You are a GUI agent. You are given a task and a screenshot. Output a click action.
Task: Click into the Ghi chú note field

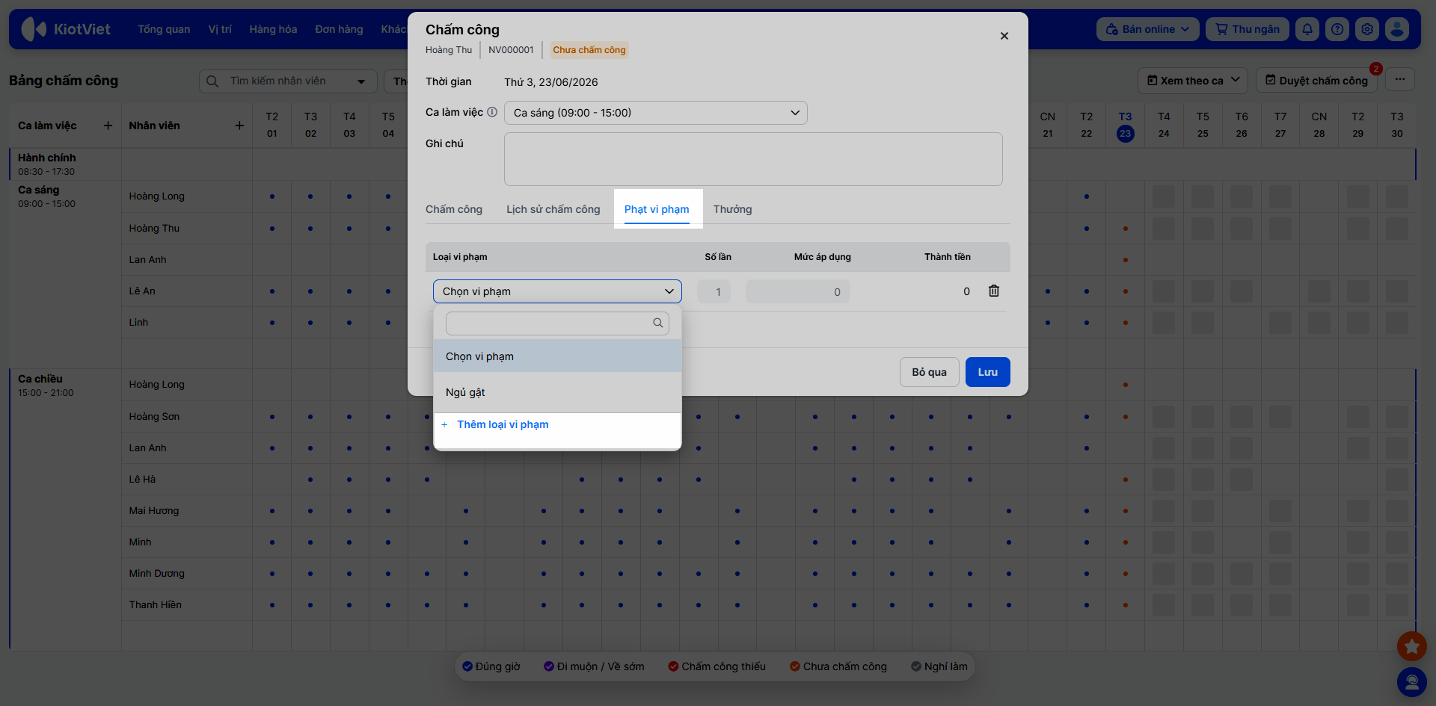pos(753,159)
